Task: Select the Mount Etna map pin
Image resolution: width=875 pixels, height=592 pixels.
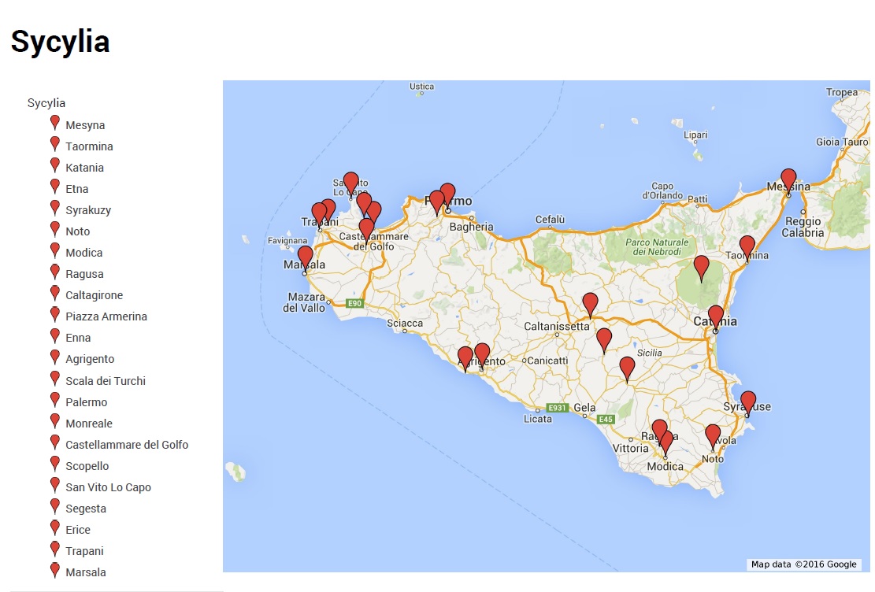Action: 700,266
